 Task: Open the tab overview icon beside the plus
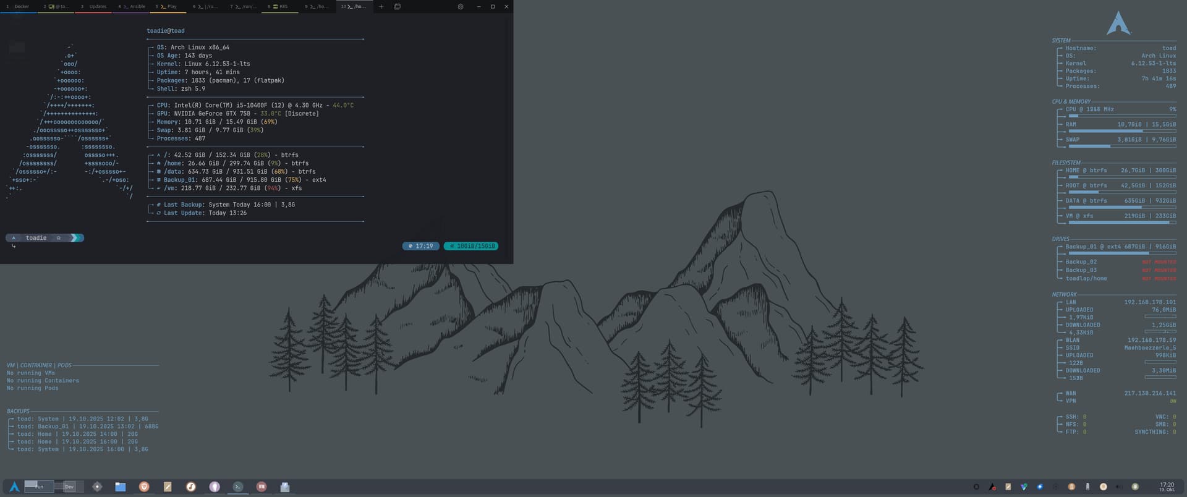pos(397,7)
